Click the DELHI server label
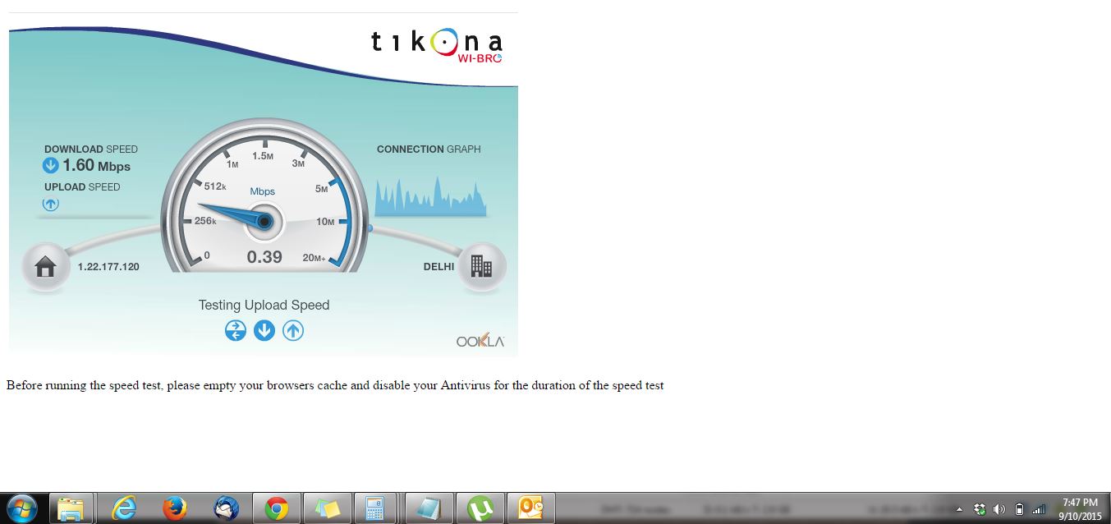This screenshot has width=1111, height=524. point(438,267)
